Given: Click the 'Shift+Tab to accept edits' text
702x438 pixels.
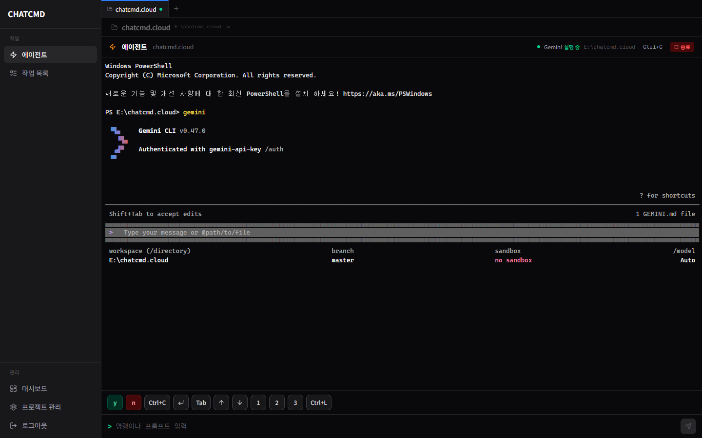Looking at the screenshot, I should pyautogui.click(x=156, y=214).
